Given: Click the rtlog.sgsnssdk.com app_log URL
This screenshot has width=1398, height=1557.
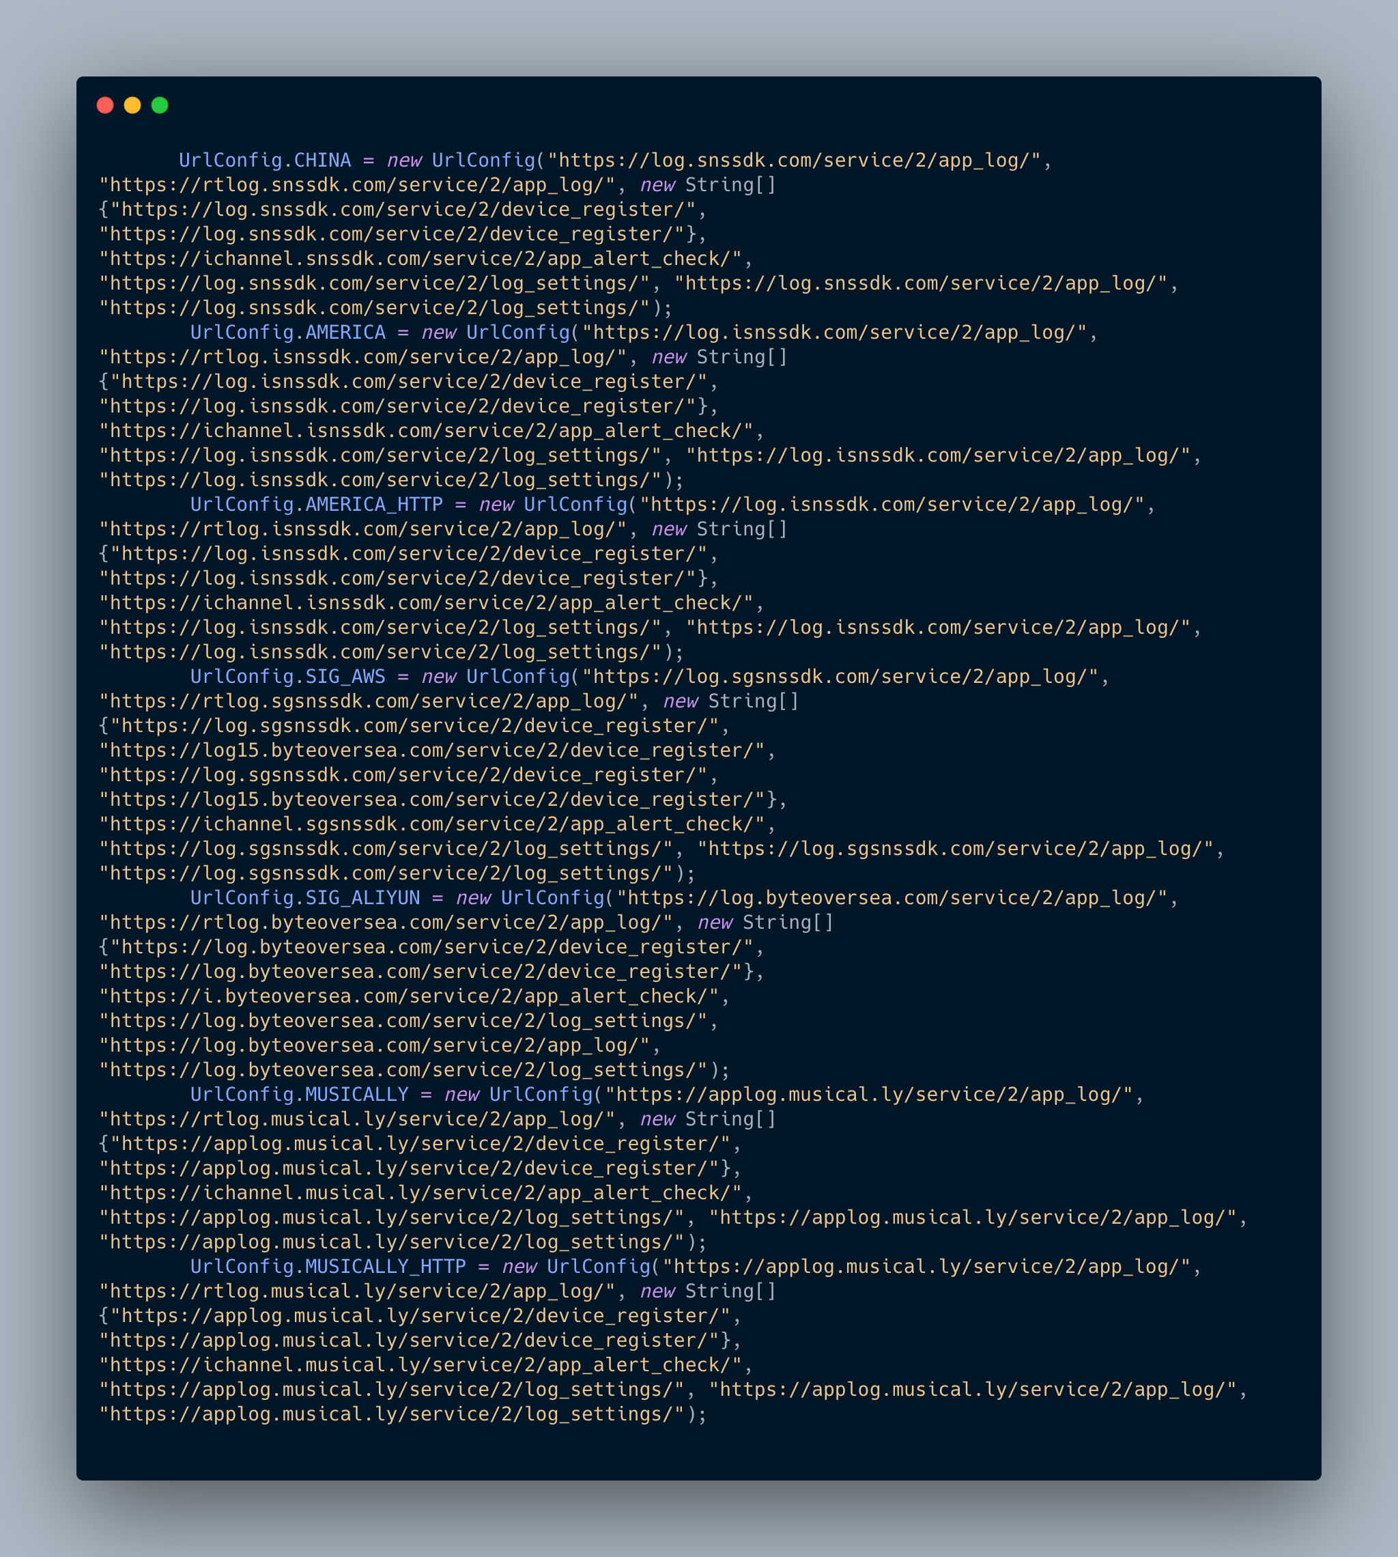Looking at the screenshot, I should click(x=369, y=701).
